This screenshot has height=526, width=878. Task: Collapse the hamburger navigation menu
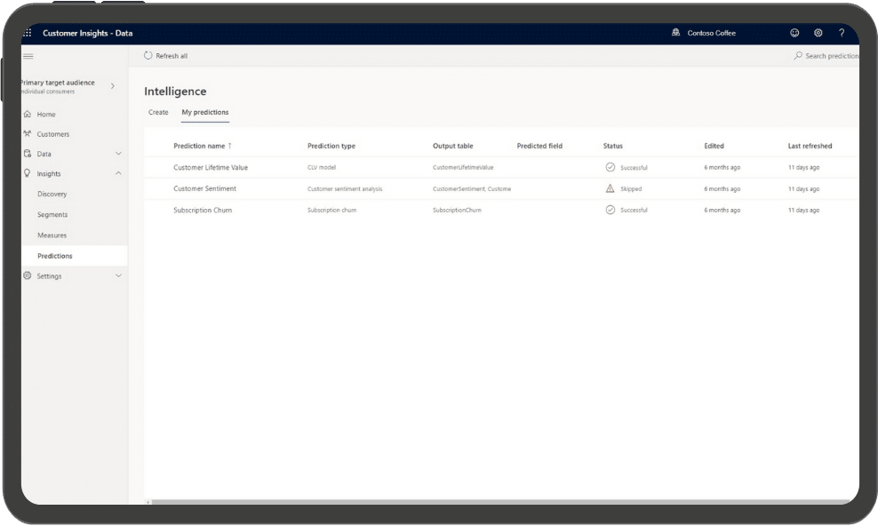pos(28,56)
